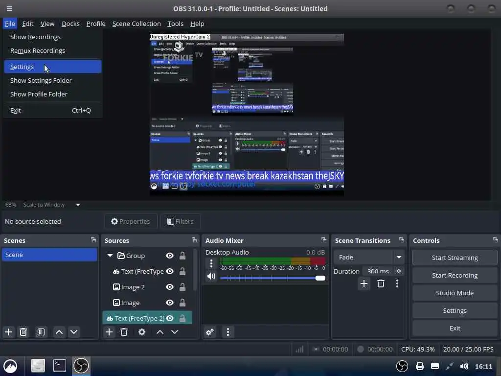
Task: Pop out the Audio Mixer dock
Action: [324, 240]
